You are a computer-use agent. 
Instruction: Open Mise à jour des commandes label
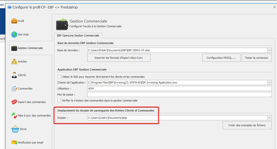(x=34, y=115)
